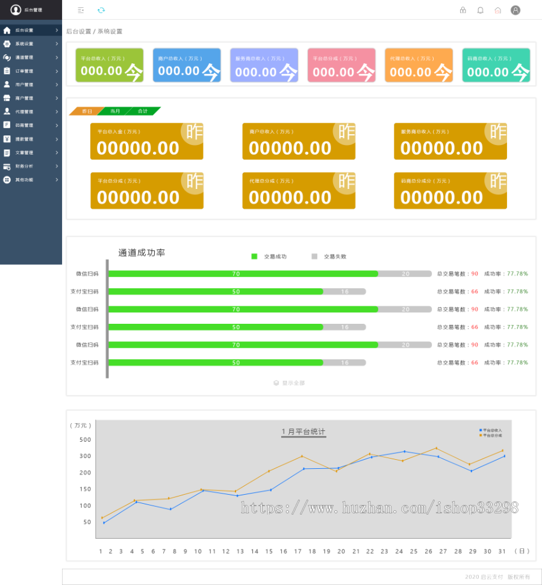
Task: Switch to the 合计 tab
Action: [143, 111]
